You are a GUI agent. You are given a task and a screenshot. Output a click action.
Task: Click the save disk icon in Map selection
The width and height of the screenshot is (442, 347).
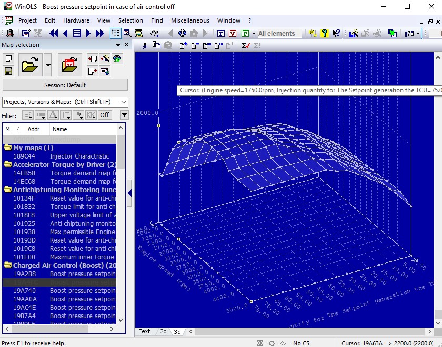pos(8,70)
